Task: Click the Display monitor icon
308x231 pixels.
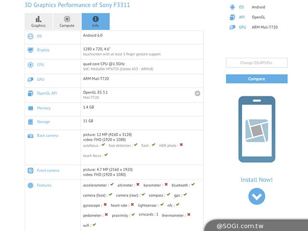Action: point(30,50)
